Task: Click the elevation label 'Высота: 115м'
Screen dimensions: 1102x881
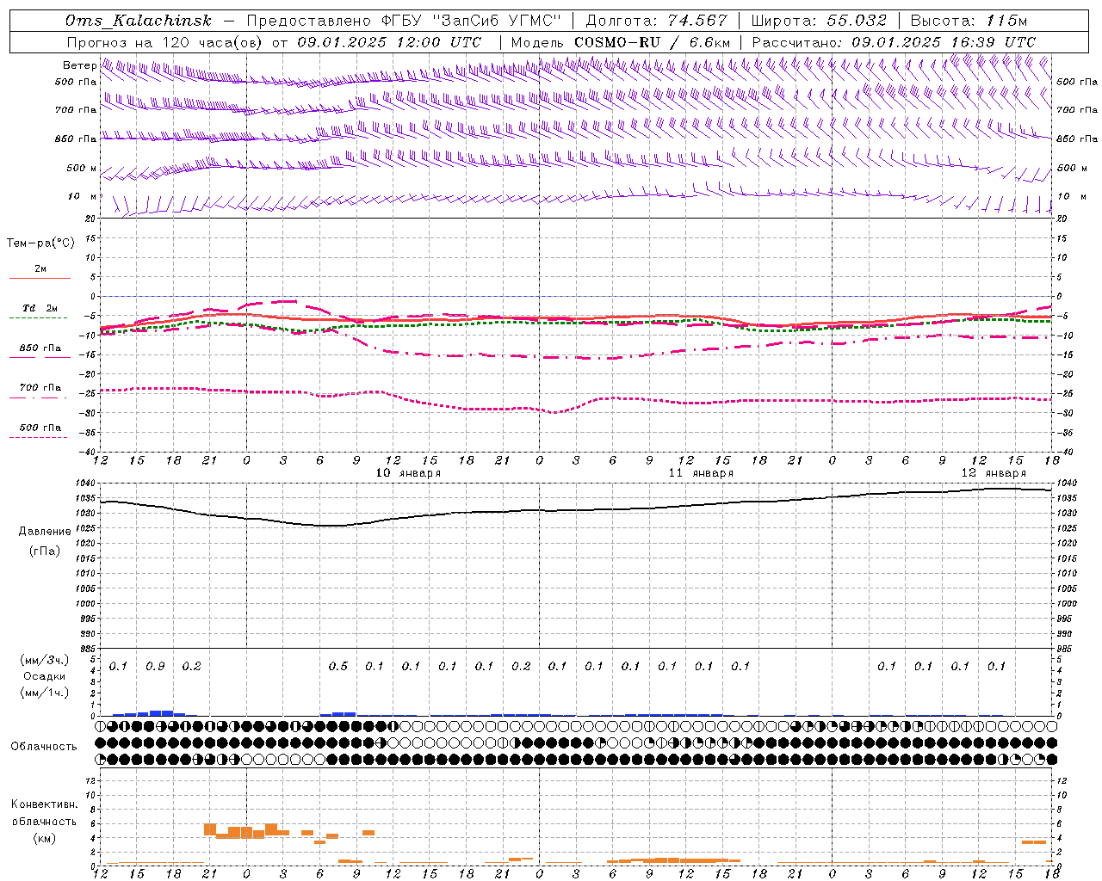Action: tap(969, 21)
